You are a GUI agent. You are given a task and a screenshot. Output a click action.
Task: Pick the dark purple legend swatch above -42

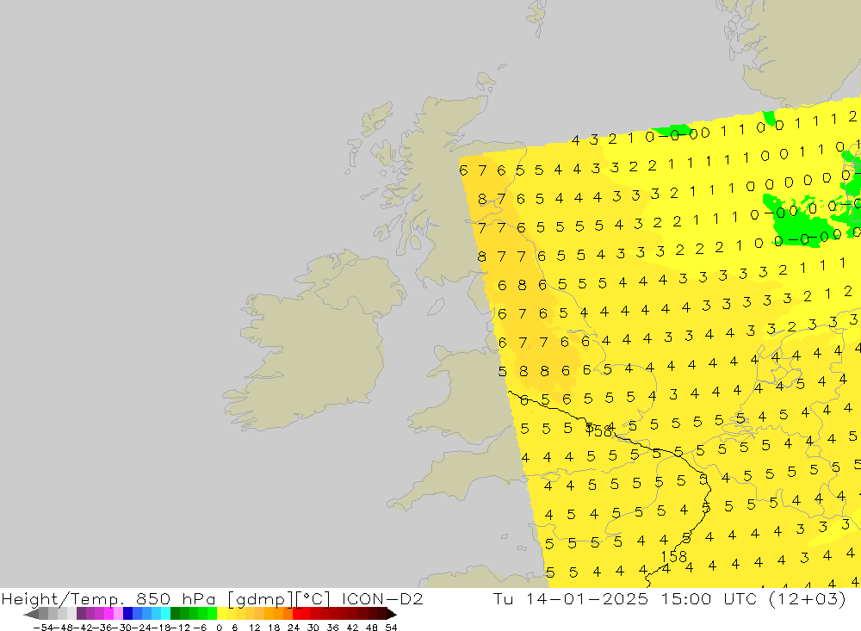(81, 614)
